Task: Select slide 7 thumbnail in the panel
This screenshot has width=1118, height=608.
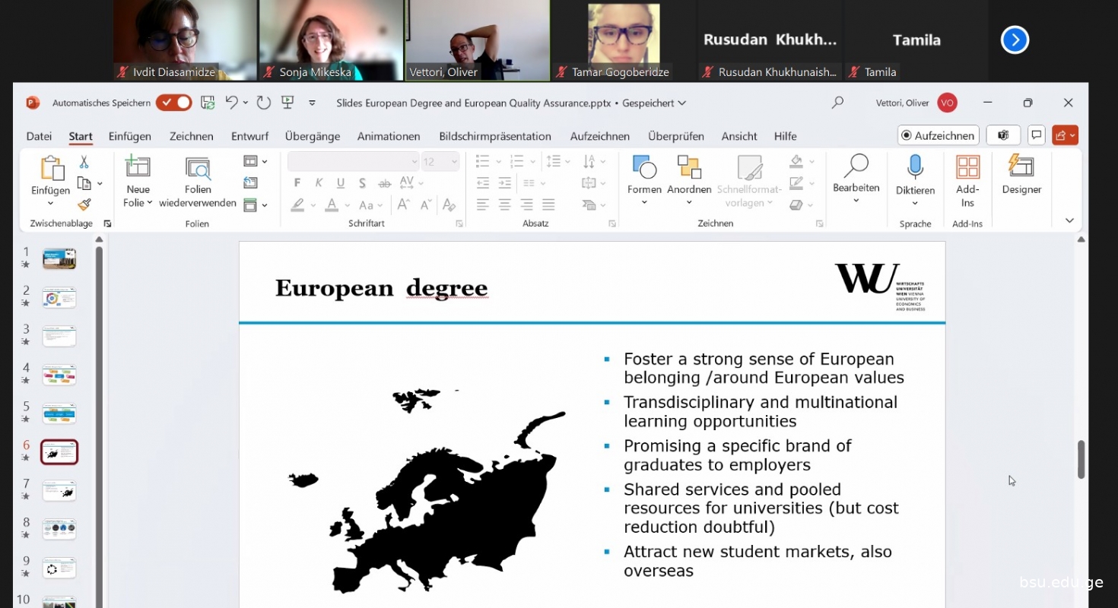Action: click(x=59, y=491)
